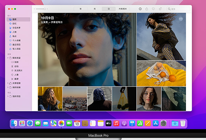Viewport: 206px width, 140px height.
Task: Open Notes from the Dock
Action: [101, 123]
